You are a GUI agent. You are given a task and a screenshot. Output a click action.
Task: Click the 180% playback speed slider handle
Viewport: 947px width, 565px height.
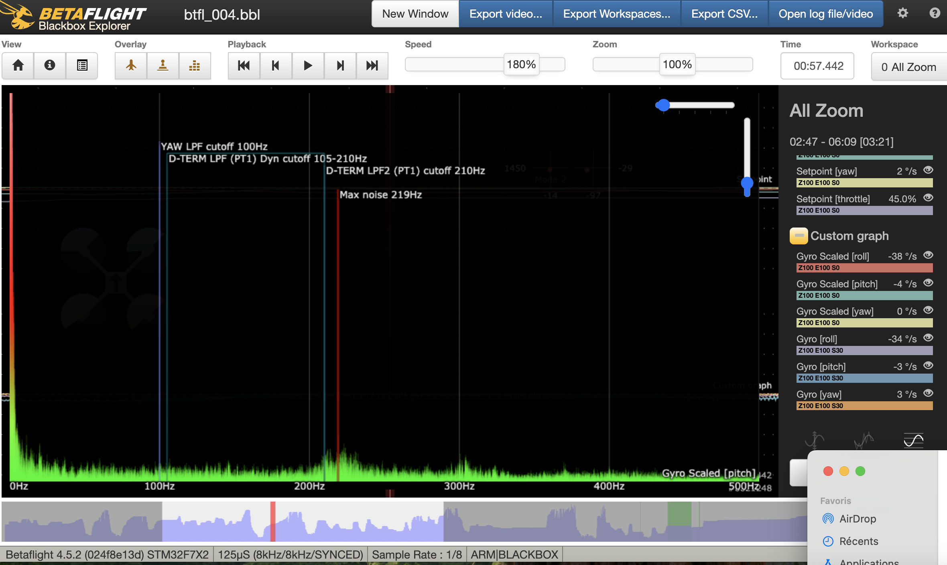coord(521,64)
